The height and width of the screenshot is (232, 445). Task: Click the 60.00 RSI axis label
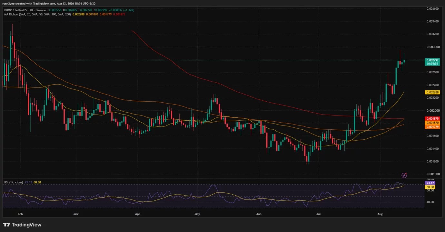click(x=430, y=190)
